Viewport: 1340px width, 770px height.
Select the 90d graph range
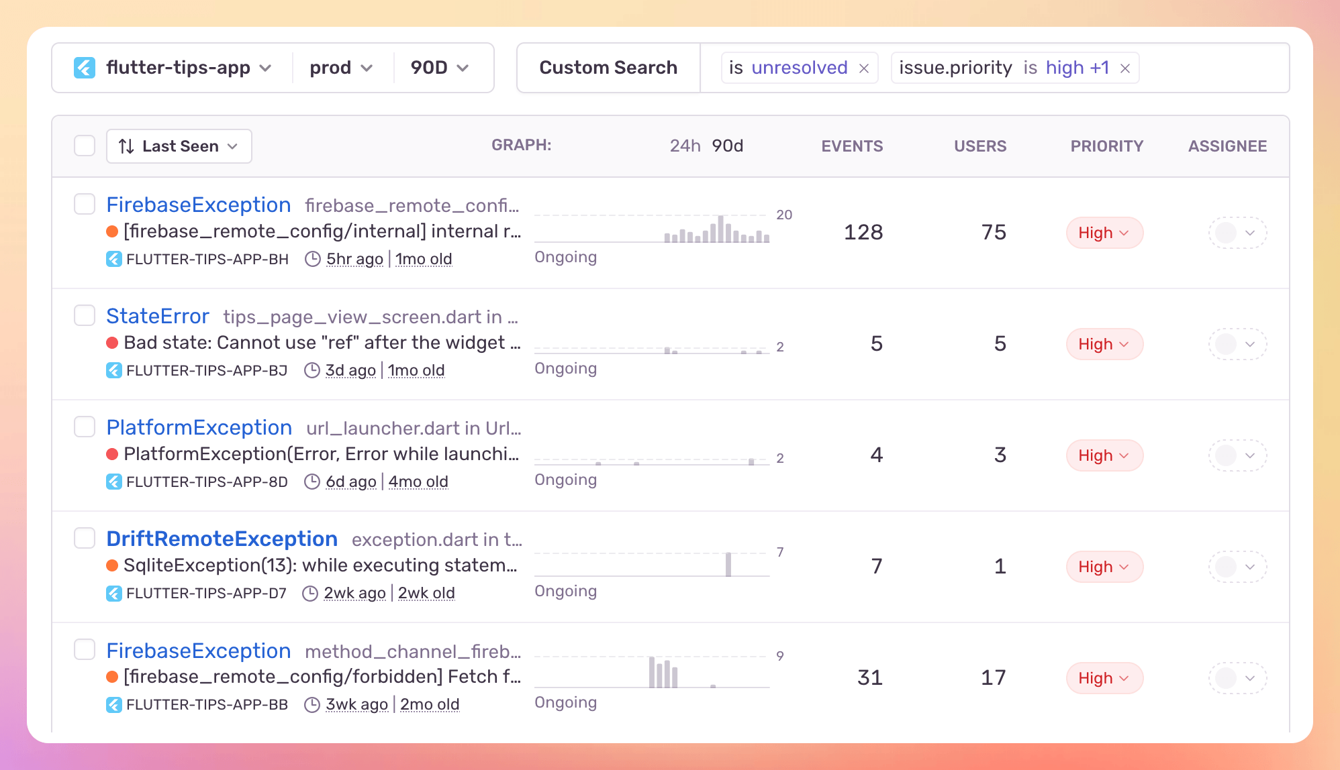click(728, 146)
